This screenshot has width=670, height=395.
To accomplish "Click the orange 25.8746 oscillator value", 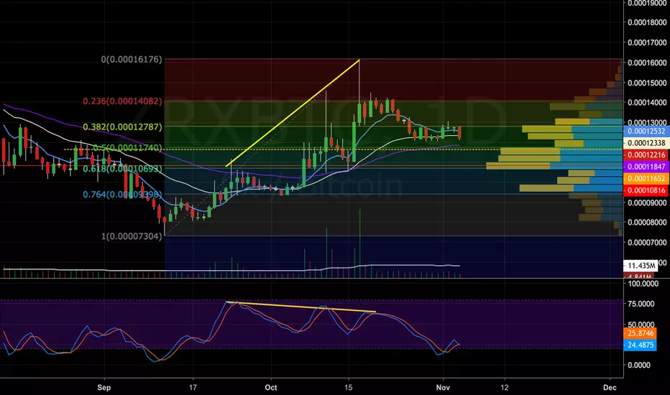I will pyautogui.click(x=641, y=333).
